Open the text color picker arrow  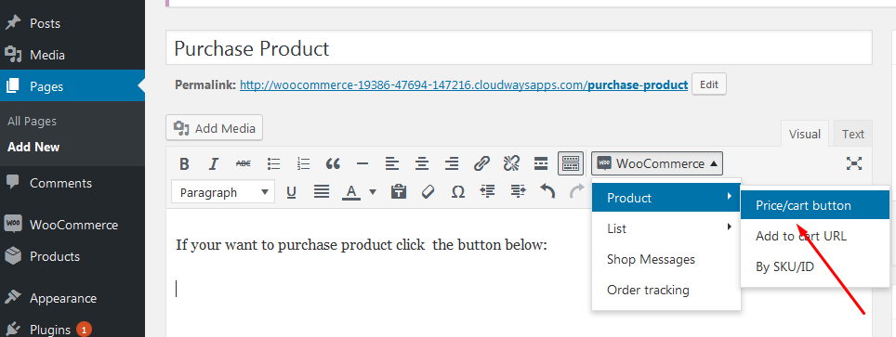[x=373, y=192]
